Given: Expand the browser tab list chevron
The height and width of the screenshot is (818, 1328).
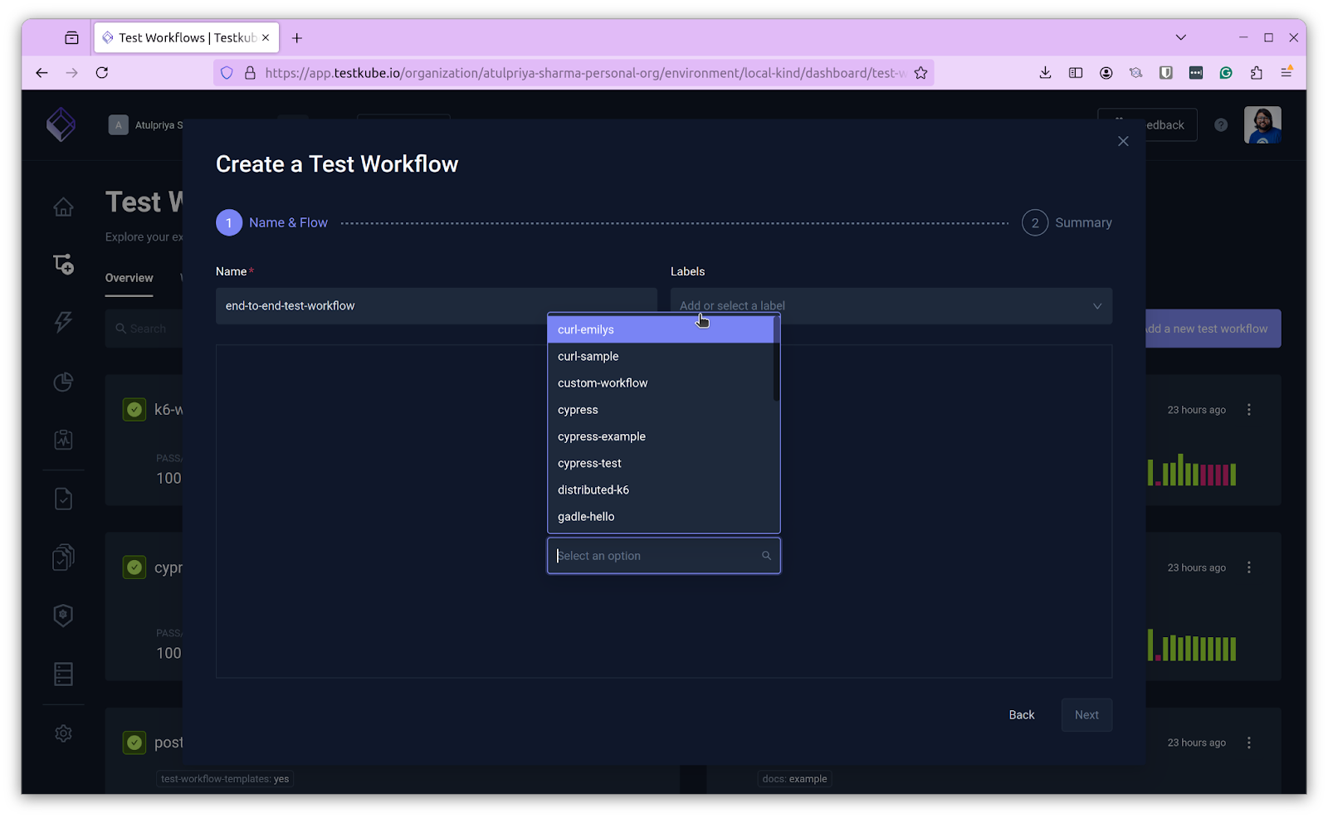Looking at the screenshot, I should 1181,37.
